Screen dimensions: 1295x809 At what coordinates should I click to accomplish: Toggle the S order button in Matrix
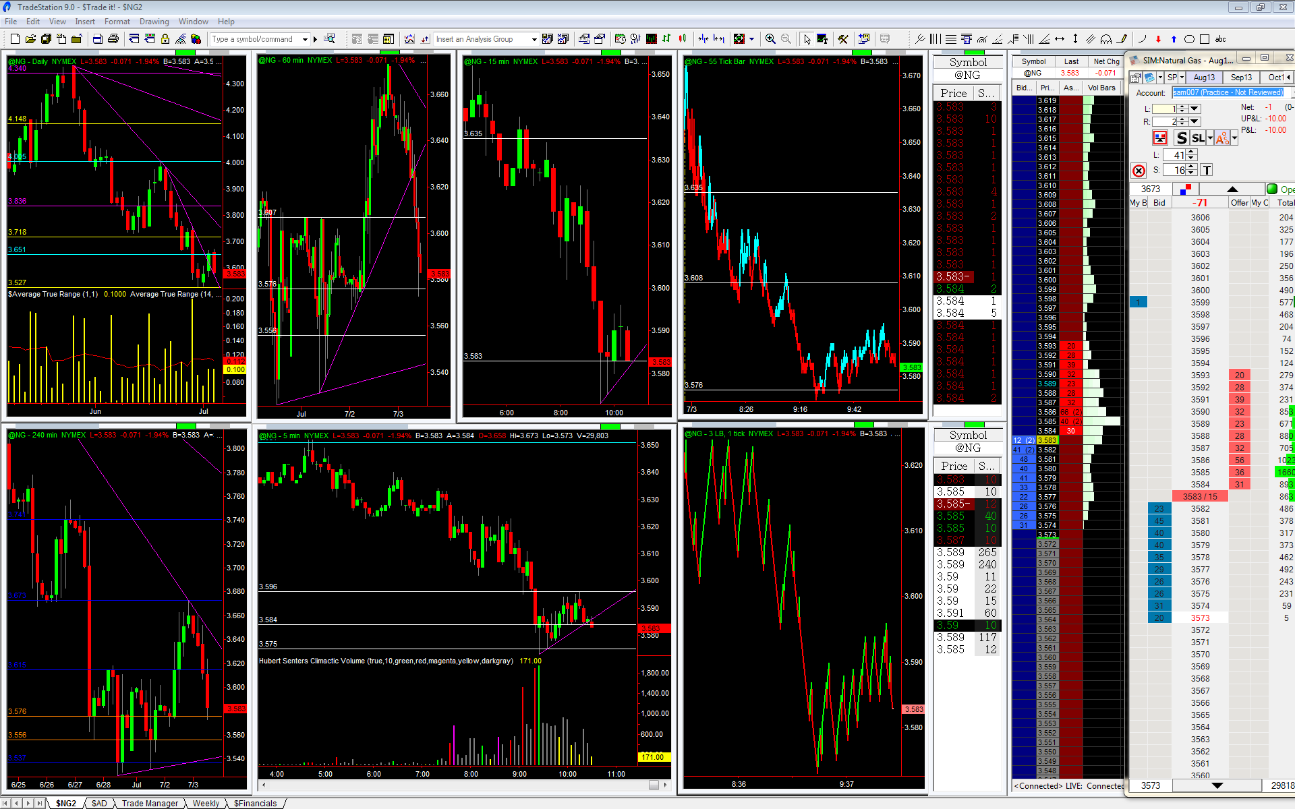click(x=1181, y=138)
